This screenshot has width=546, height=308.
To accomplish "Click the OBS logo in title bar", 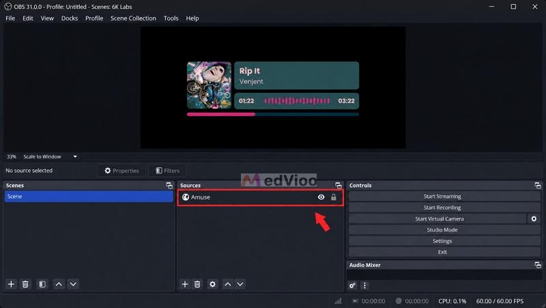I will point(8,7).
